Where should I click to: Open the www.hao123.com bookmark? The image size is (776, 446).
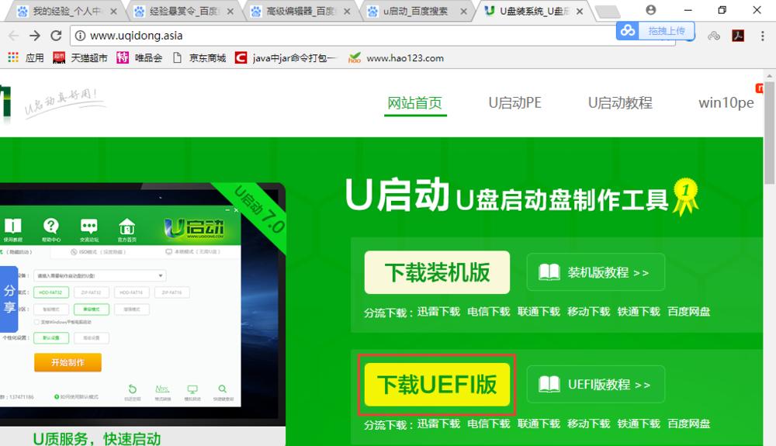tap(396, 58)
